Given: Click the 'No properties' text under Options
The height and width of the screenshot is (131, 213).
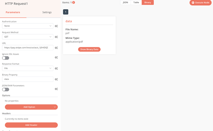Looking at the screenshot, I should [x=12, y=101].
